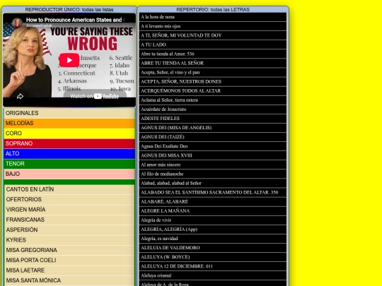Open 'ACEPTA, SEÑOR, NUESTROS DONES'

(x=213, y=82)
